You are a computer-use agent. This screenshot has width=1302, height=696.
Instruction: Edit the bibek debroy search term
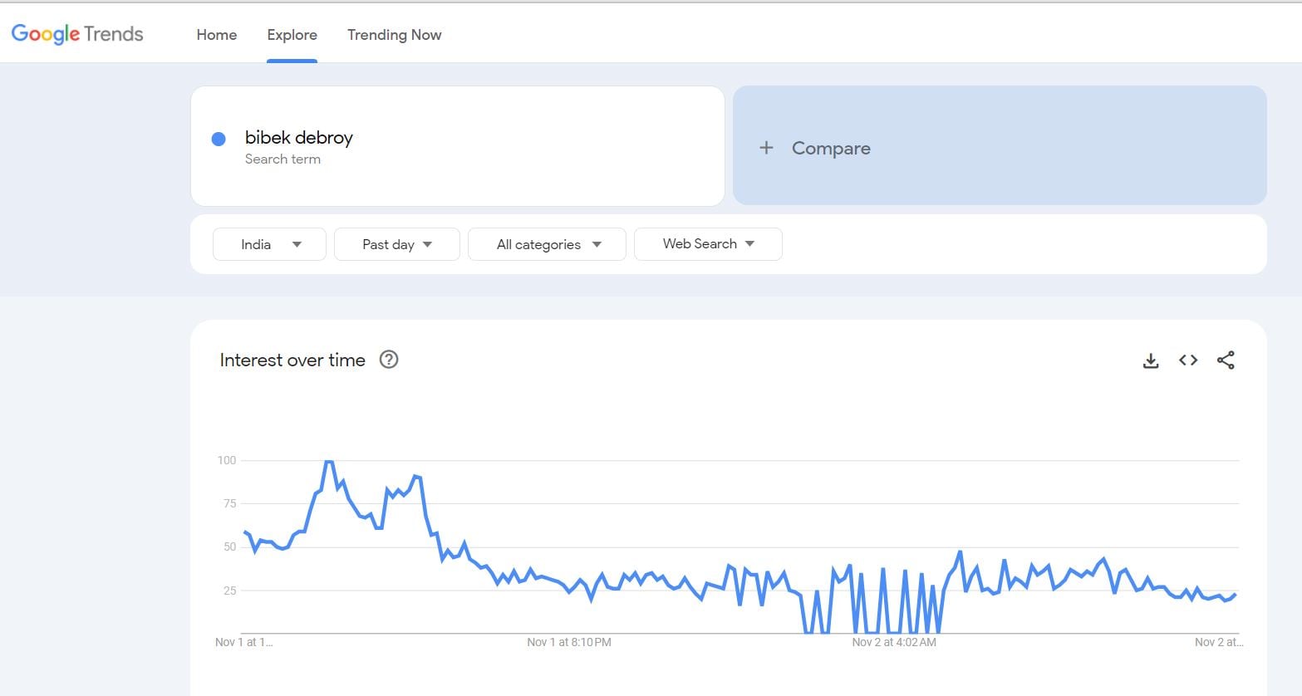(x=299, y=138)
